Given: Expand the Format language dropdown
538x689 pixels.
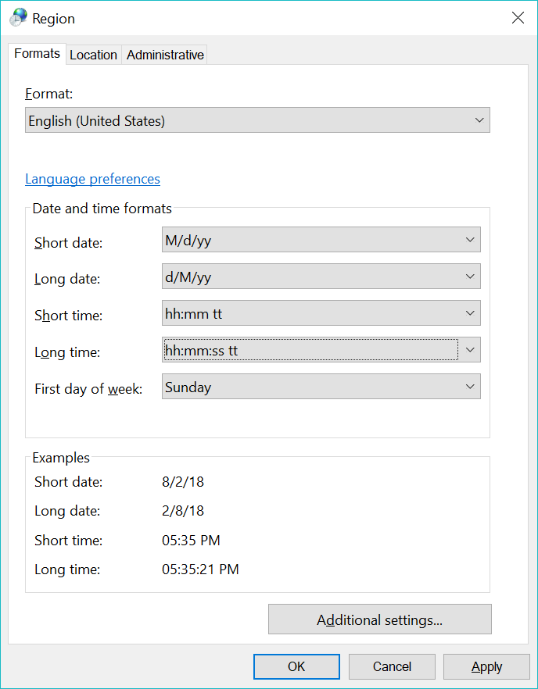Looking at the screenshot, I should point(257,120).
